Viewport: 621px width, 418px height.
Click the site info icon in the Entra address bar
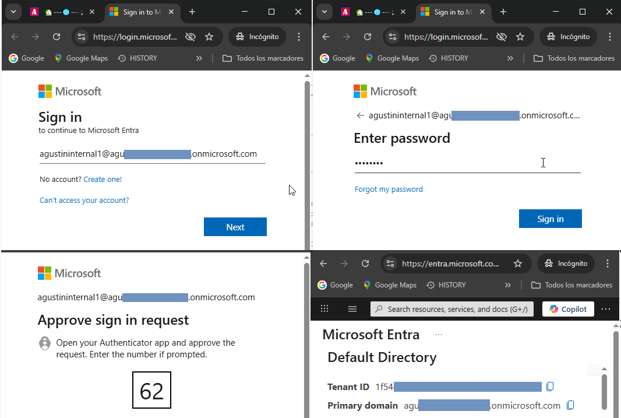pyautogui.click(x=391, y=264)
